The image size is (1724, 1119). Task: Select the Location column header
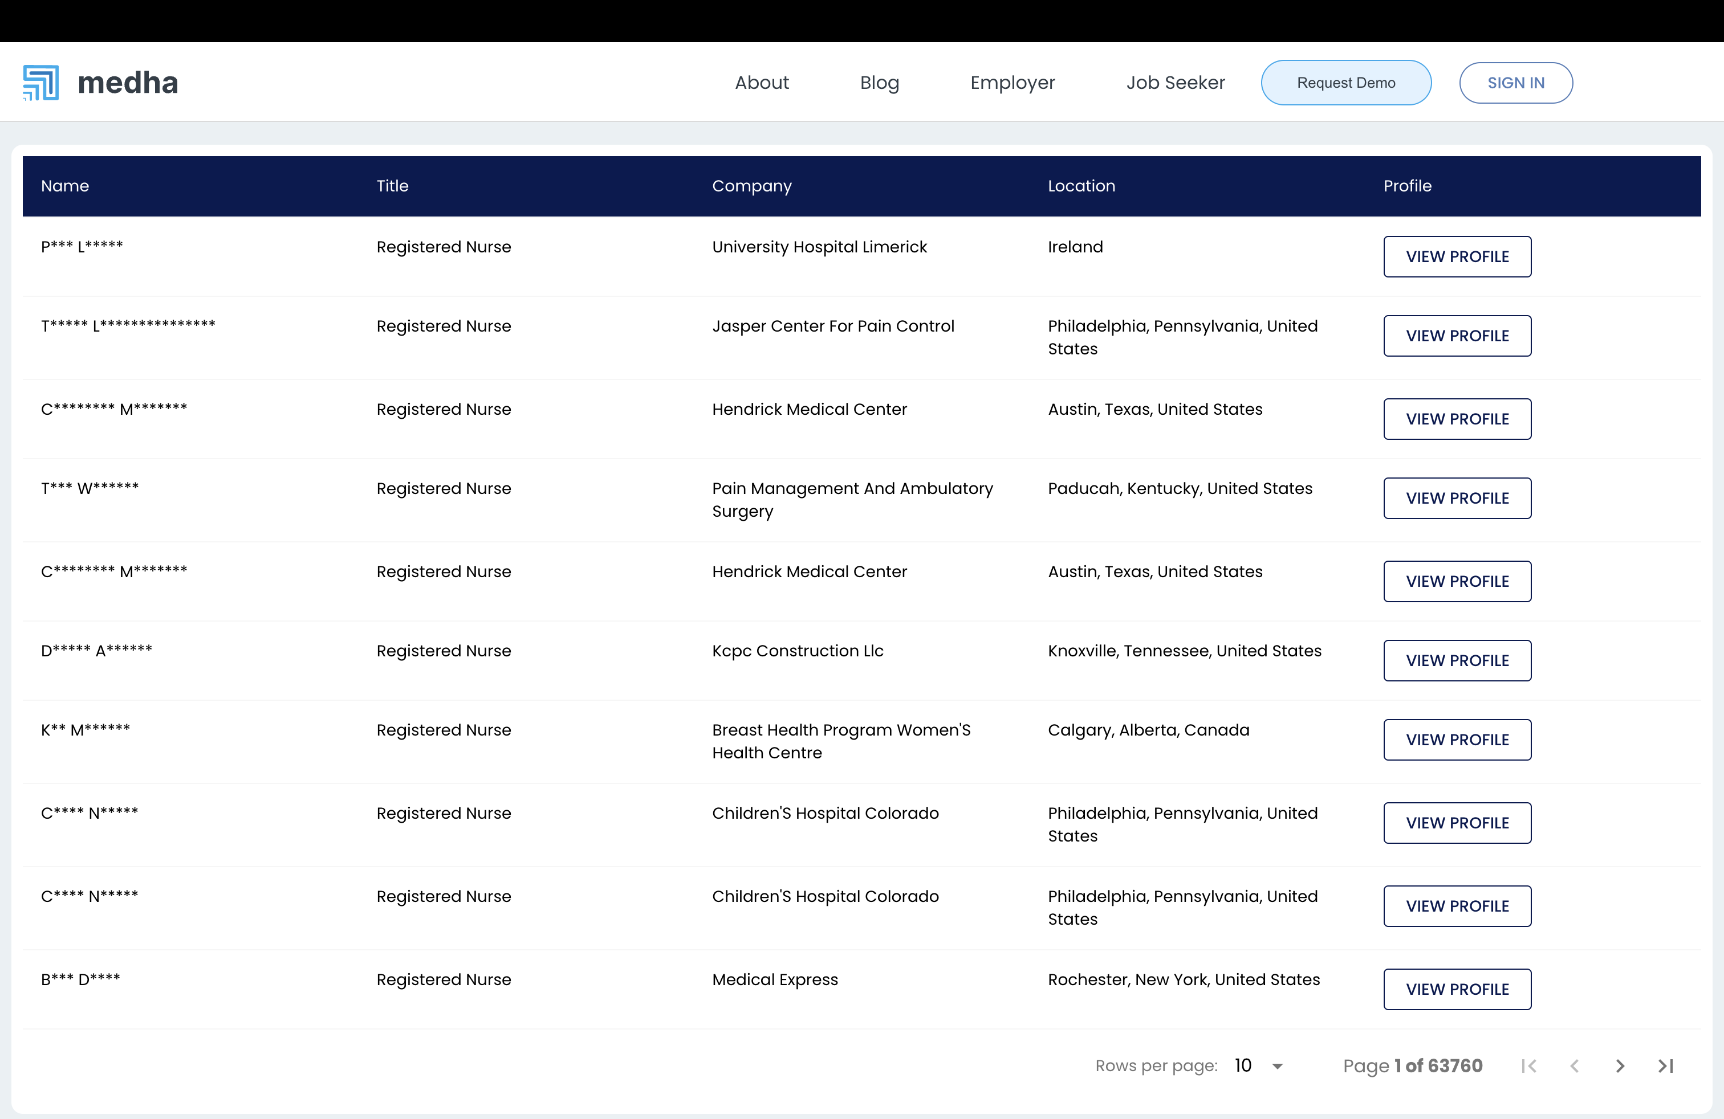[1081, 186]
